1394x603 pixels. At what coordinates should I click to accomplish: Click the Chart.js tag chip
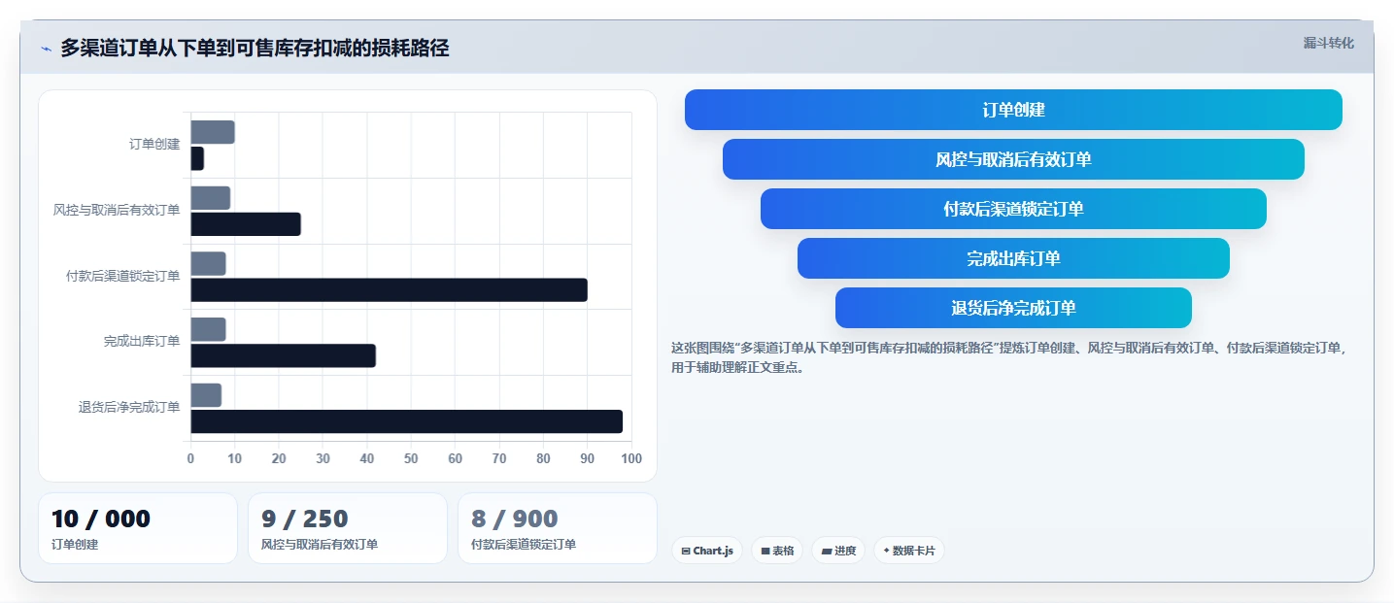pyautogui.click(x=707, y=551)
